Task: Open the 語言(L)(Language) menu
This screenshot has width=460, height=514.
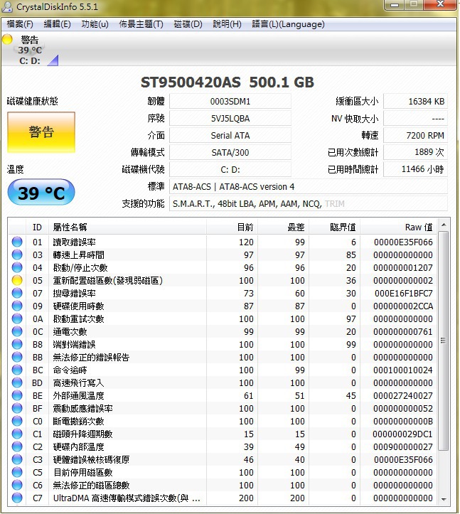Action: (x=288, y=24)
